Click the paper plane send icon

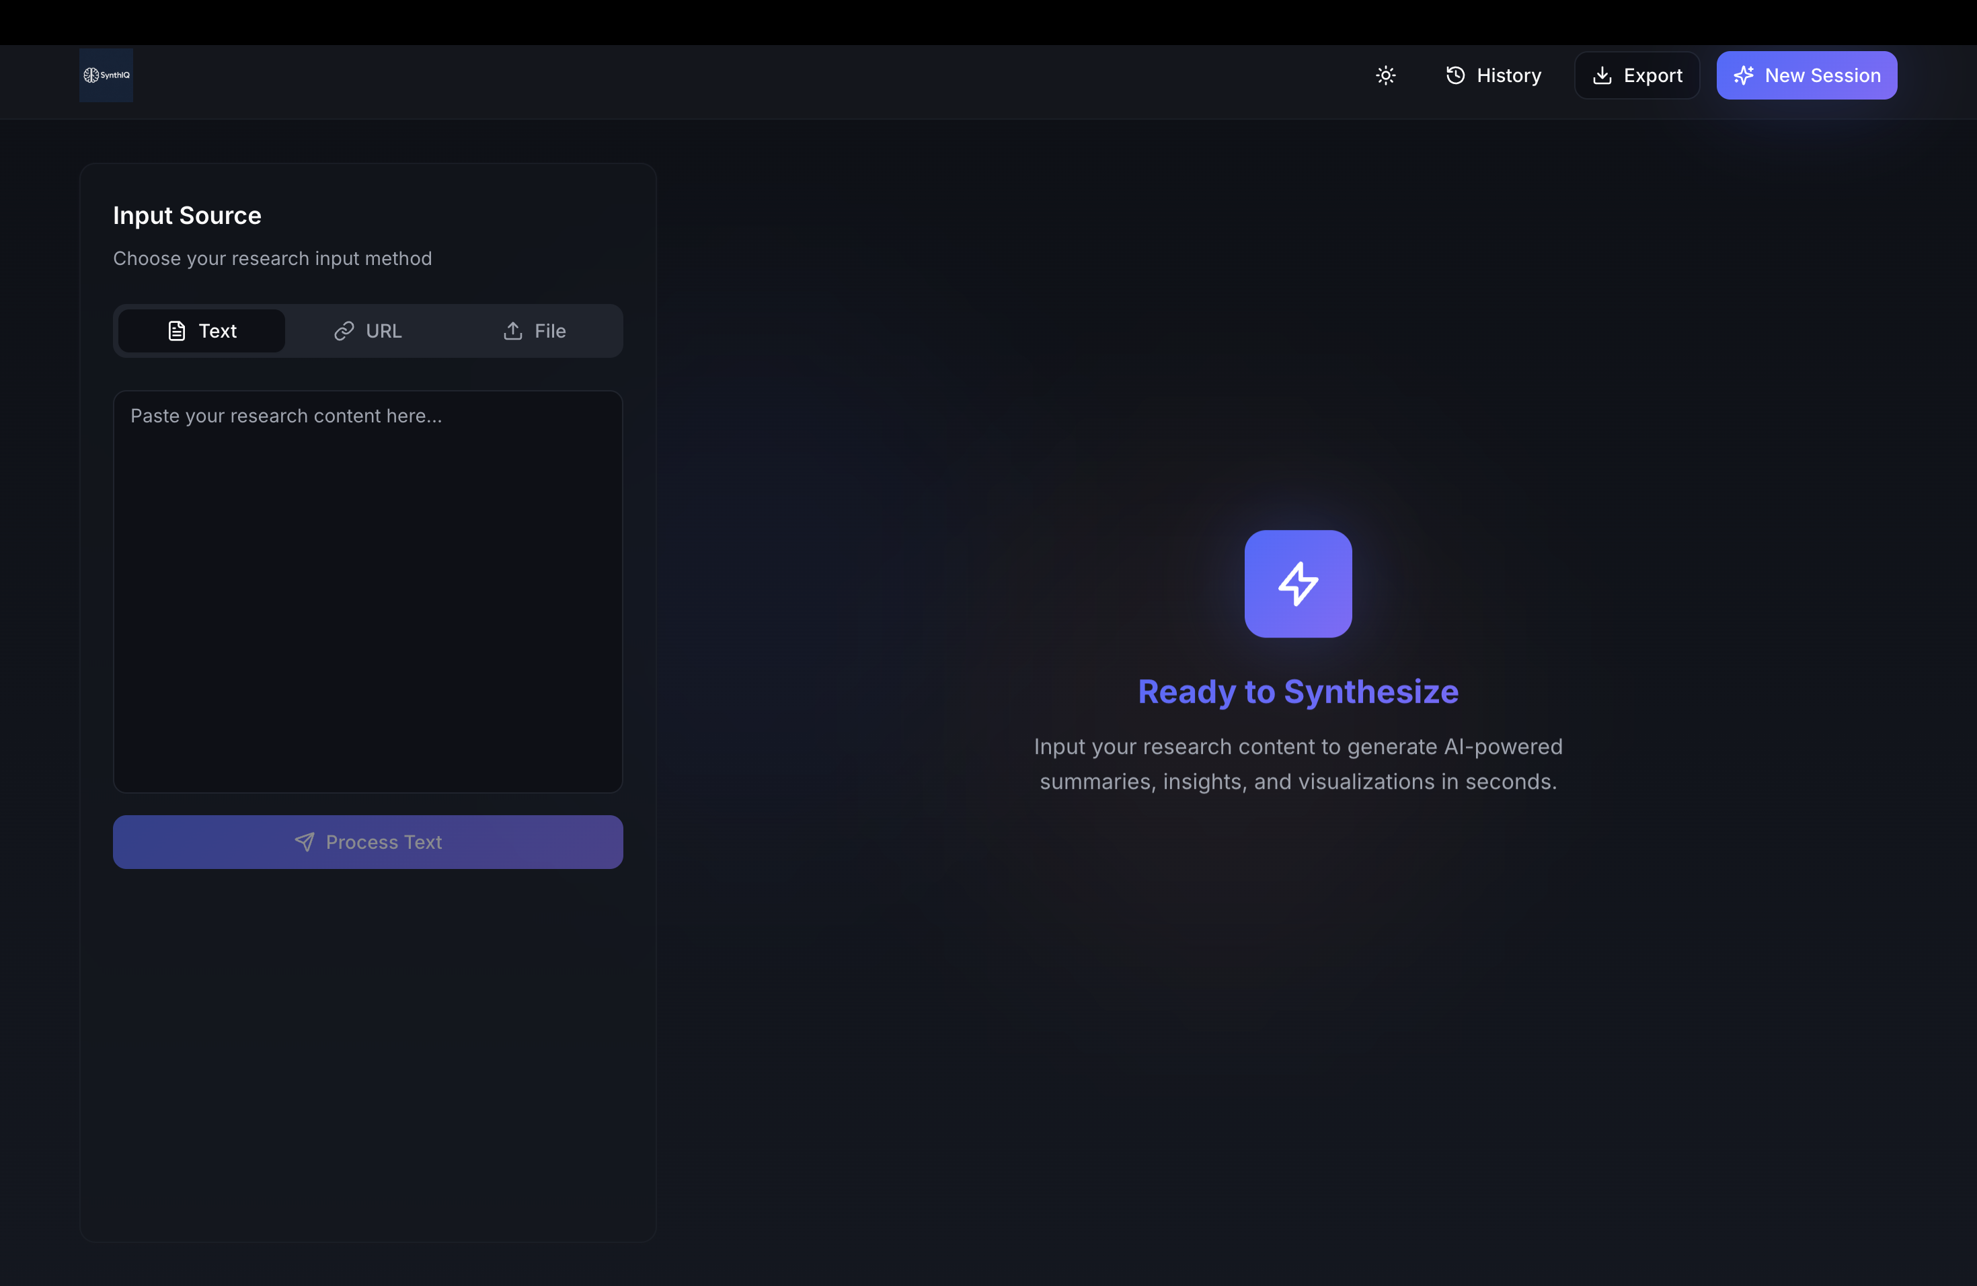(x=305, y=842)
